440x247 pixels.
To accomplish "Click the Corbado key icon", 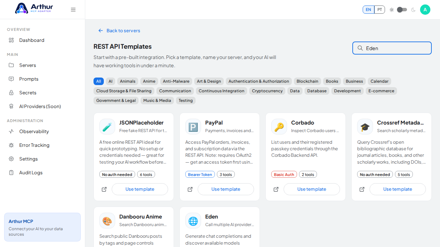I will pos(279,127).
